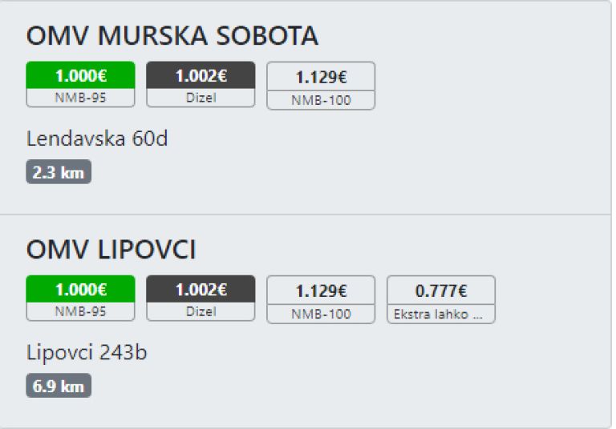Select the Dizel label under Lipovci
The width and height of the screenshot is (616, 429).
tap(201, 311)
